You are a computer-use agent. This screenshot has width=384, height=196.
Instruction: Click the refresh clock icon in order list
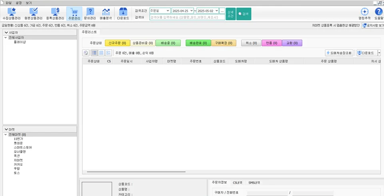click(86, 53)
